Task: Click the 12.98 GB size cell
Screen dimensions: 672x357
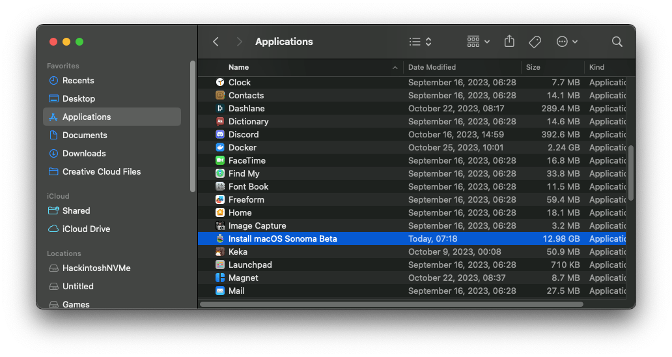Action: click(x=561, y=238)
